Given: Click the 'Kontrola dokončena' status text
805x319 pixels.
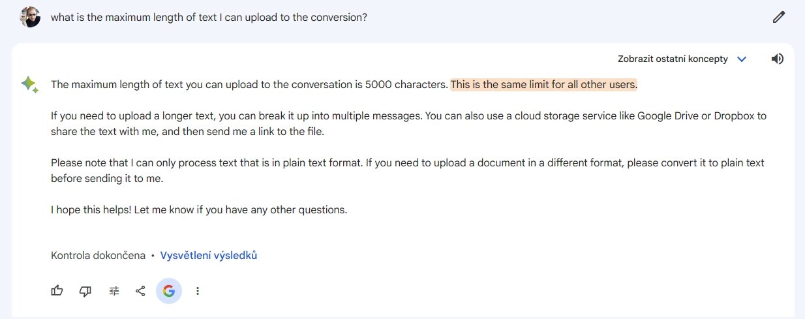Looking at the screenshot, I should tap(98, 255).
